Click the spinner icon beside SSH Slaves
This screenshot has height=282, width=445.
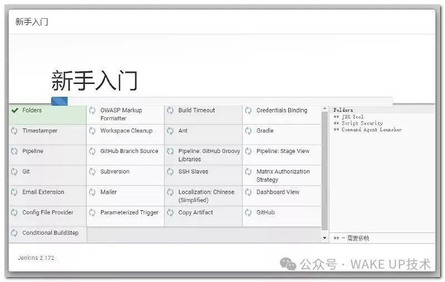click(x=170, y=172)
